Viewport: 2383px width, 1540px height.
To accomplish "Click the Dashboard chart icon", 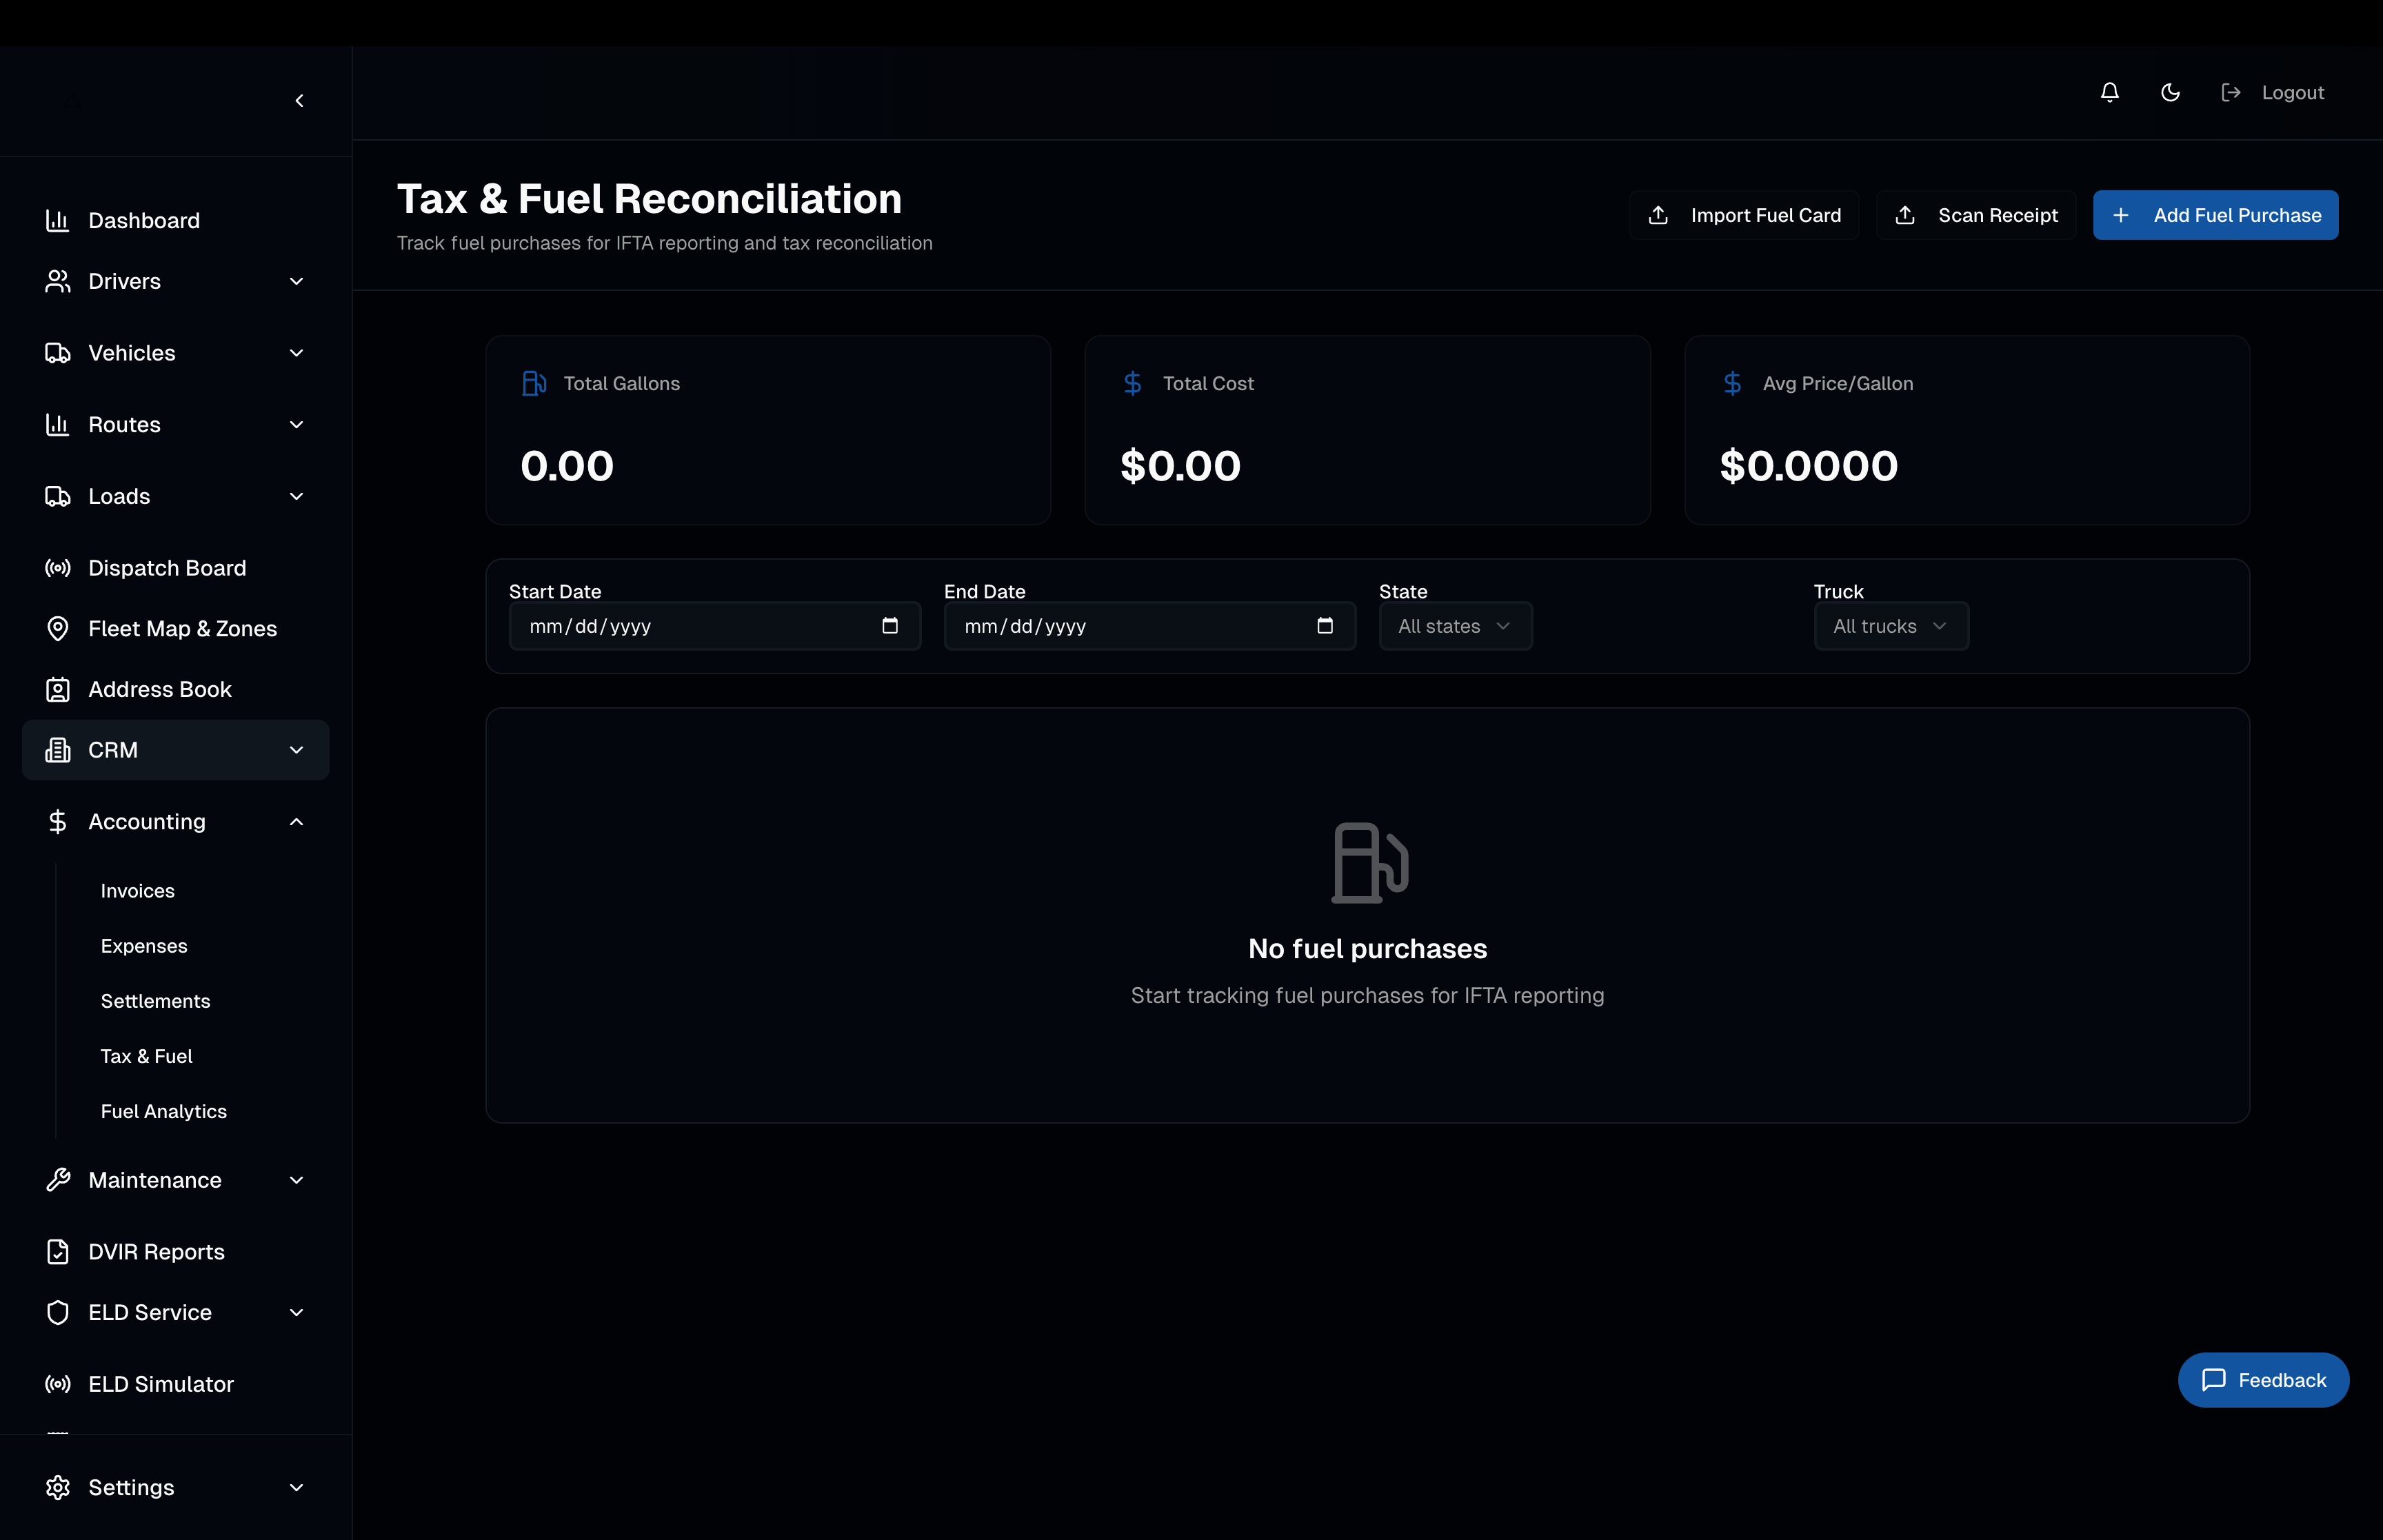I will pyautogui.click(x=58, y=220).
